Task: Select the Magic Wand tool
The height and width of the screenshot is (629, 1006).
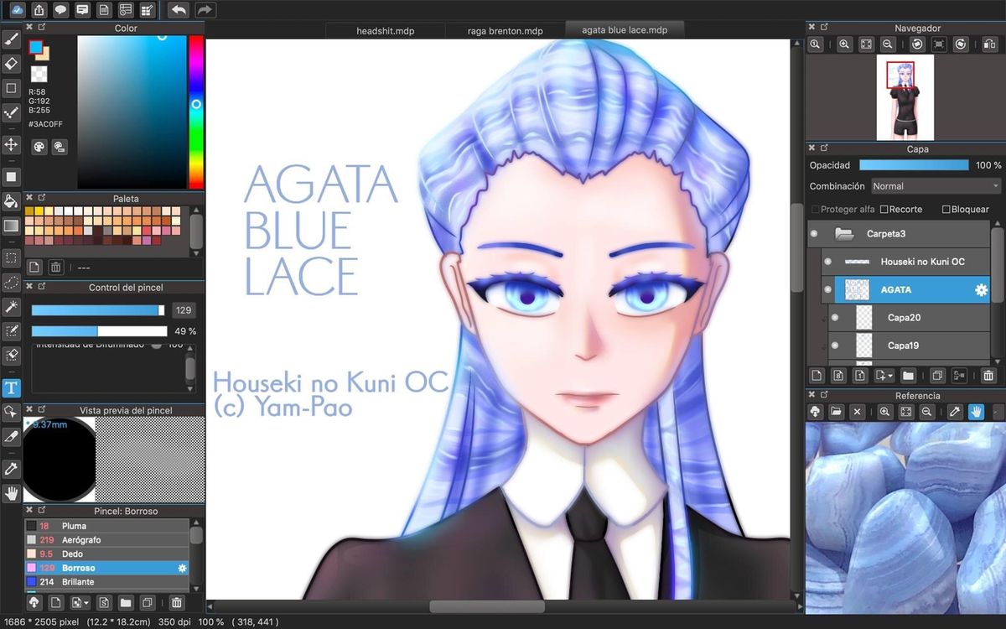Action: pyautogui.click(x=11, y=307)
